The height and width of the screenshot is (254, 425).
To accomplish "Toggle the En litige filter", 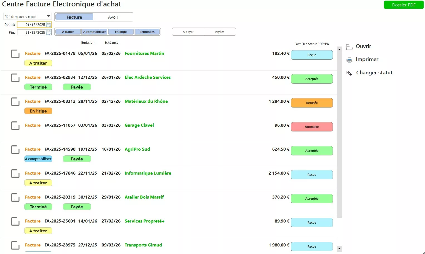I will coord(121,32).
